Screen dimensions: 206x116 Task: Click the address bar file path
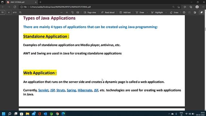tap(60, 7)
